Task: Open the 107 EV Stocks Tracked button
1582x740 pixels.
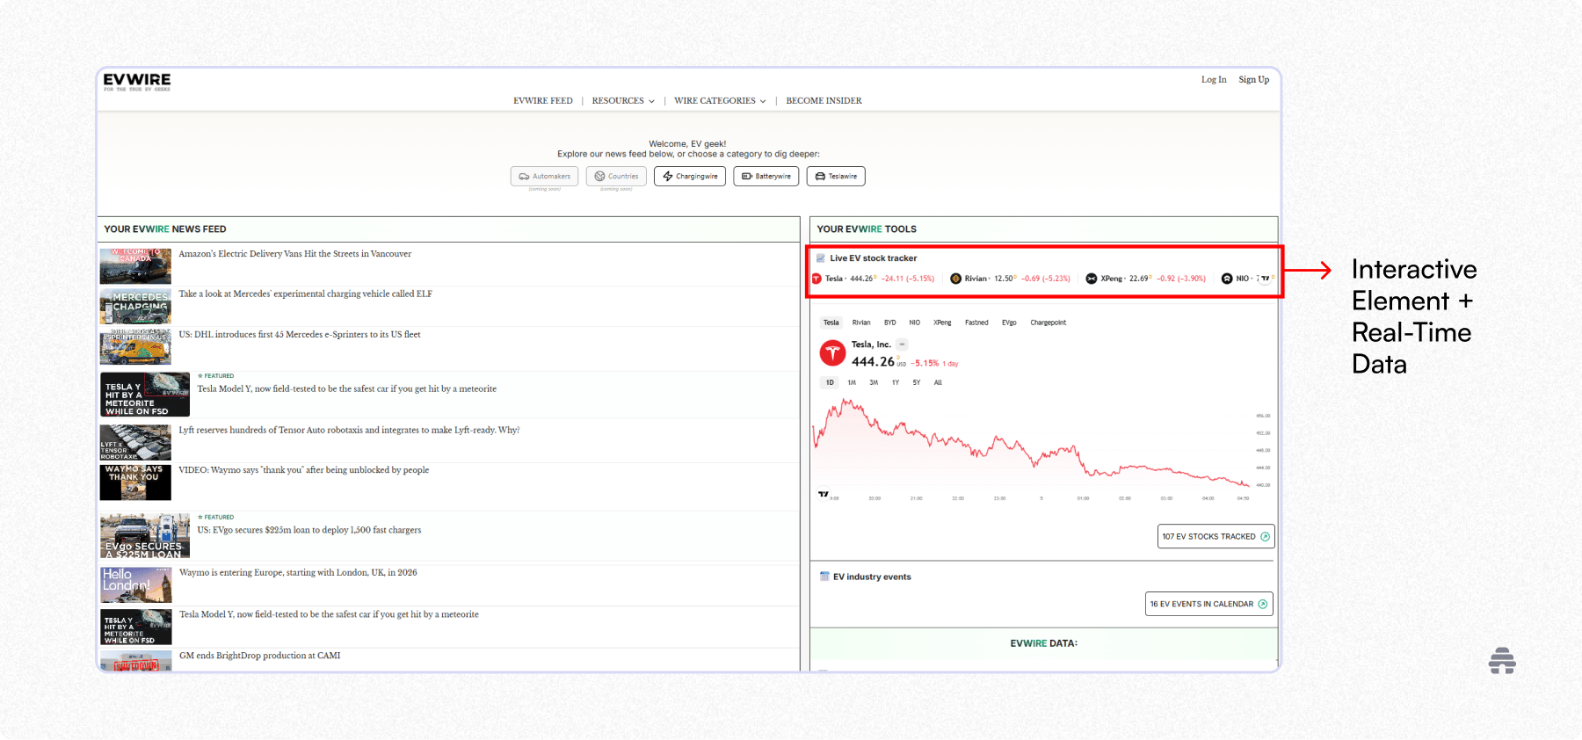Action: point(1216,537)
